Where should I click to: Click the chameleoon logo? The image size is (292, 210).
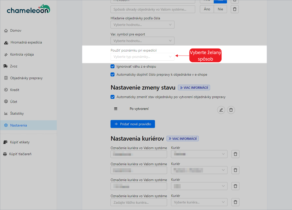pos(28,9)
